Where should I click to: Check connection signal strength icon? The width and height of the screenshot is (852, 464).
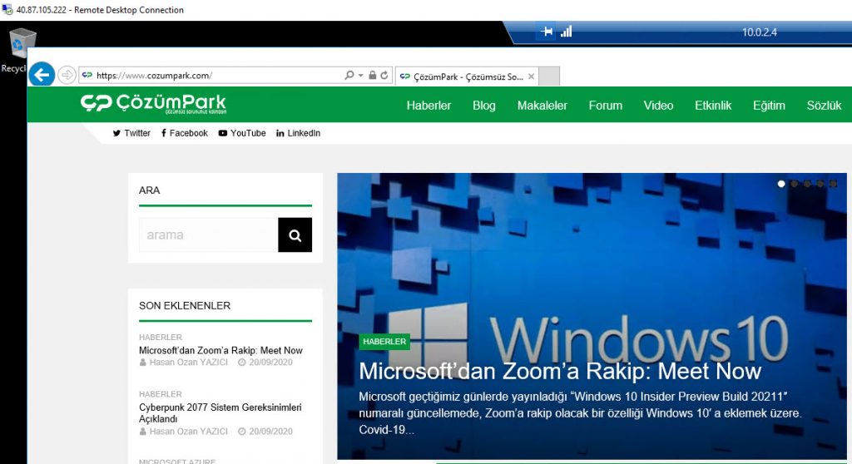pos(566,32)
